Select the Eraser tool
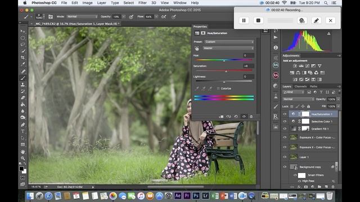This screenshot has width=360, height=202. point(22,98)
